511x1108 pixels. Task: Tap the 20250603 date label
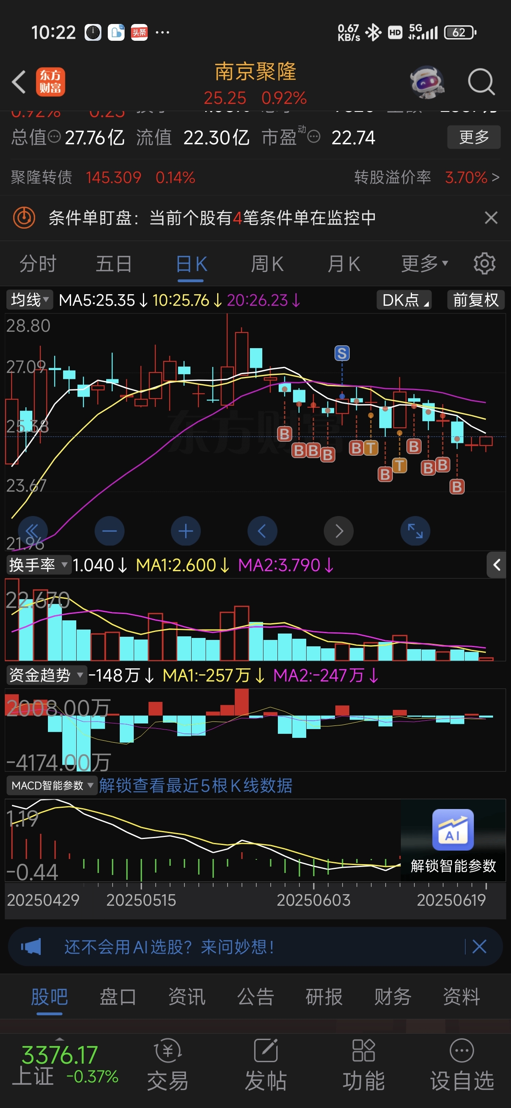(314, 900)
